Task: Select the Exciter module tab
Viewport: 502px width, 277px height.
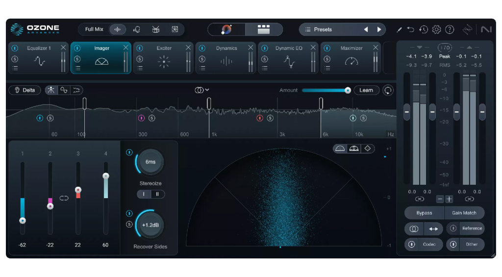Action: [x=163, y=58]
